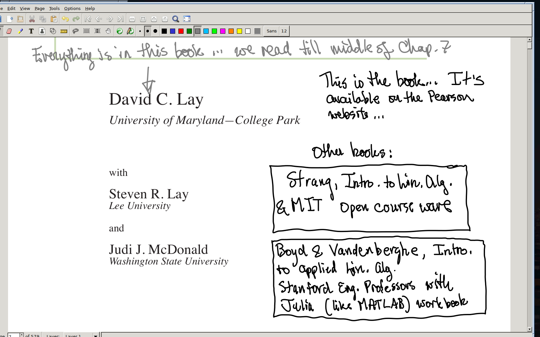
Task: Select the Lasso selection tool
Action: click(75, 31)
